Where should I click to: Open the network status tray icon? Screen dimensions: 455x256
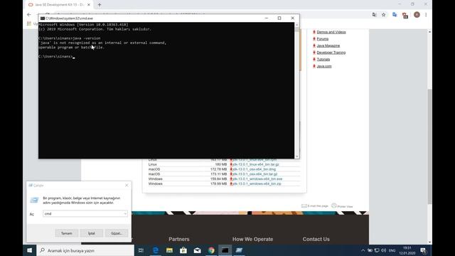point(377,250)
